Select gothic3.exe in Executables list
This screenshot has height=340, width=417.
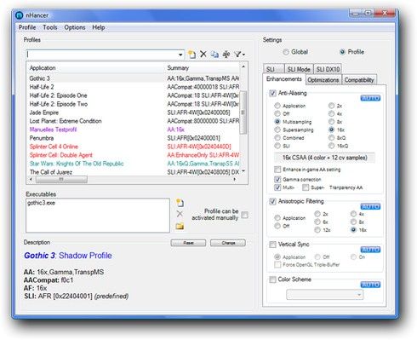42,203
